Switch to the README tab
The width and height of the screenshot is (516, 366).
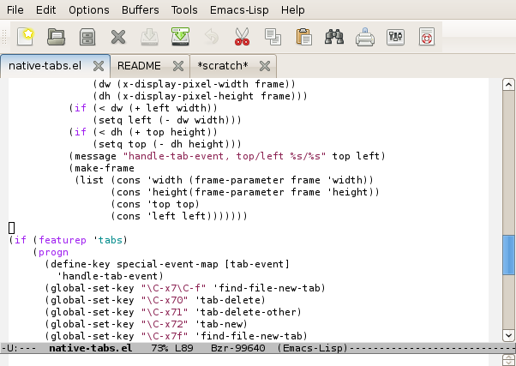(139, 66)
